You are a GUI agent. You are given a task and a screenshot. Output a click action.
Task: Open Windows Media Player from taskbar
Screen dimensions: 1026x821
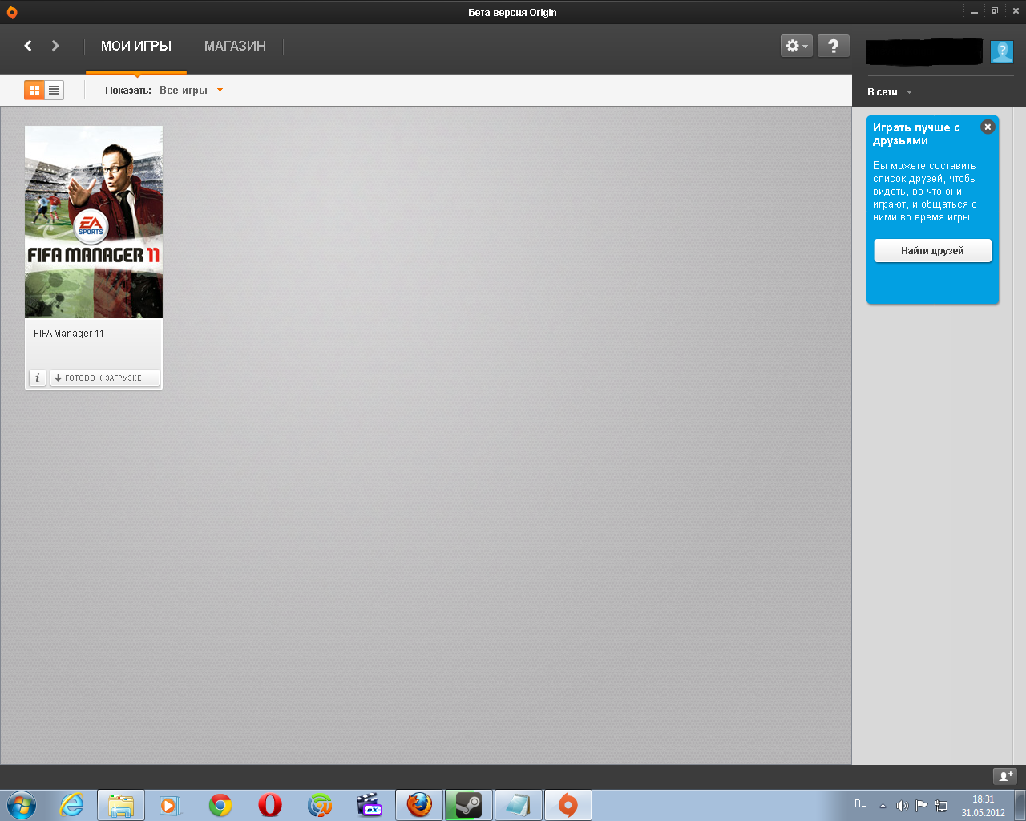171,805
